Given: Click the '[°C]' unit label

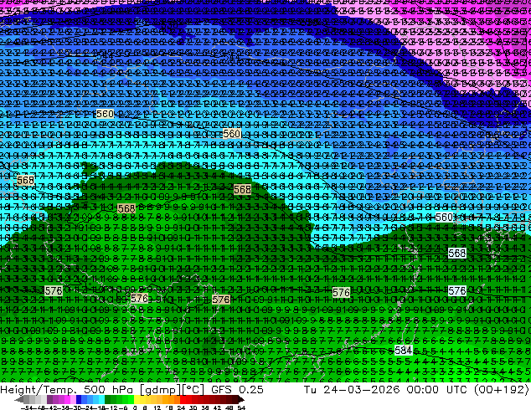Looking at the screenshot, I should pyautogui.click(x=193, y=390).
